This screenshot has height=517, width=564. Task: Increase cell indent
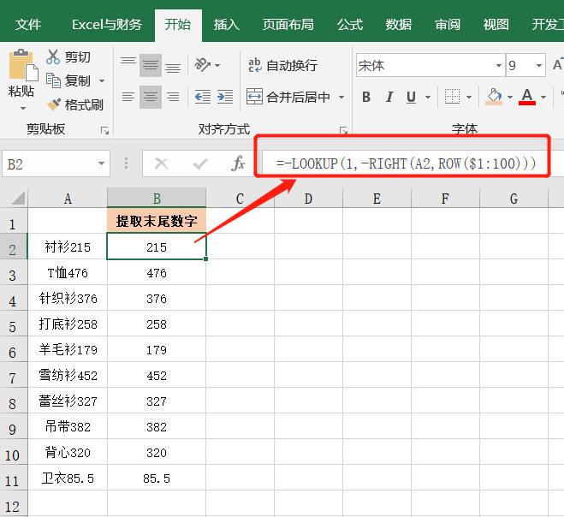226,97
